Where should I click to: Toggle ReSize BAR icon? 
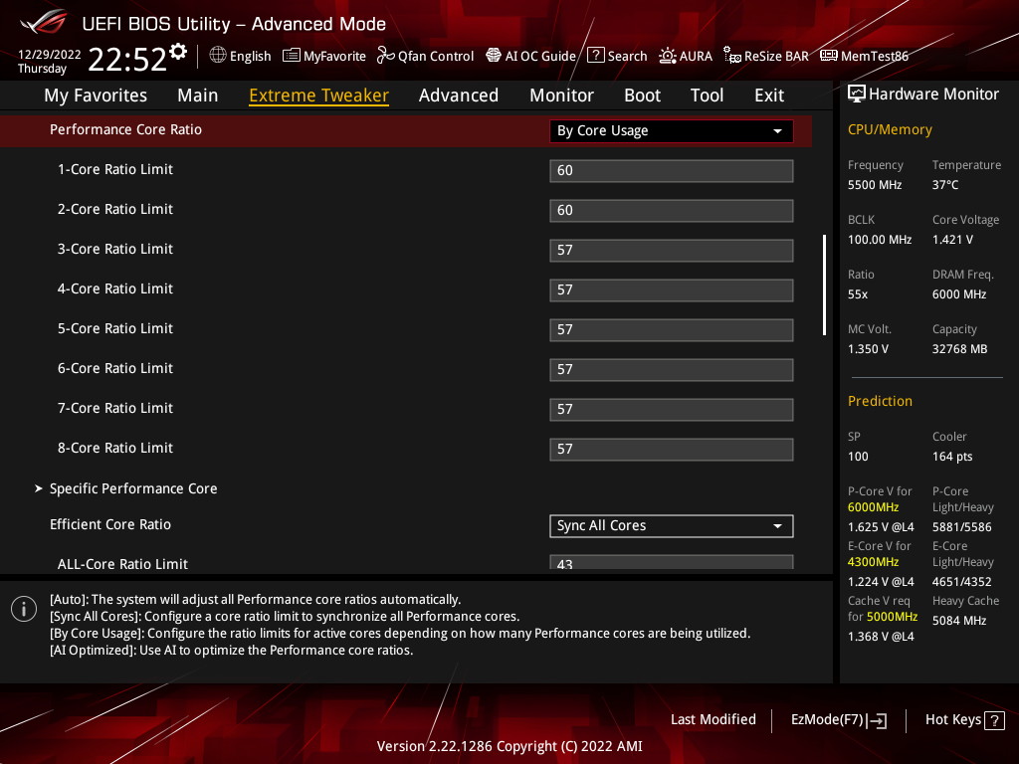732,56
